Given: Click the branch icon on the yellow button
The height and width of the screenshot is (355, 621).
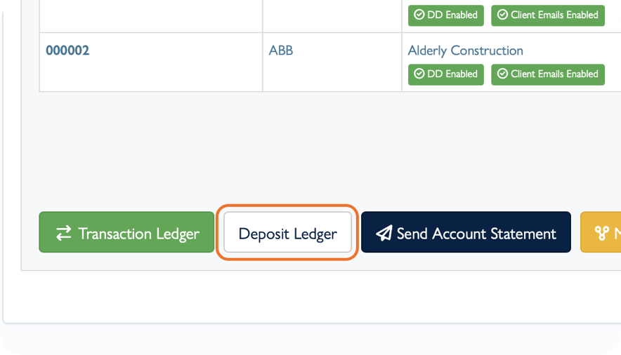Looking at the screenshot, I should [601, 234].
